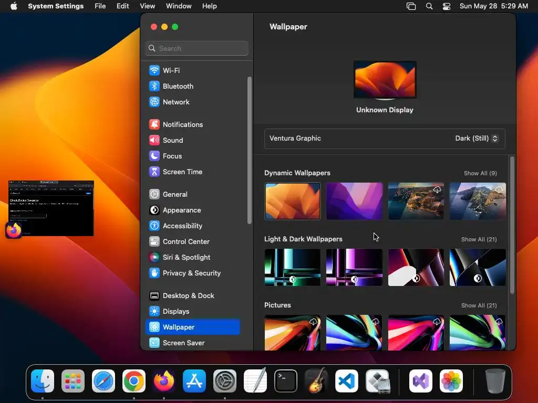538x403 pixels.
Task: Open Screen Time settings
Action: (192, 172)
